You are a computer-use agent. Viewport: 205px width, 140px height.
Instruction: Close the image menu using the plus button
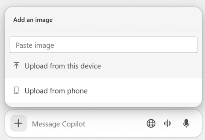click(18, 123)
